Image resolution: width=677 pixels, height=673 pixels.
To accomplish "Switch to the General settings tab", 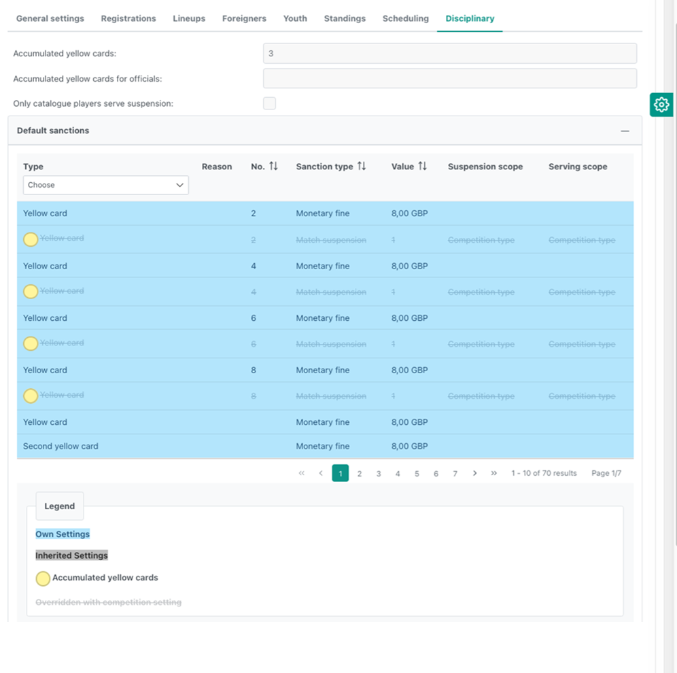I will (50, 18).
